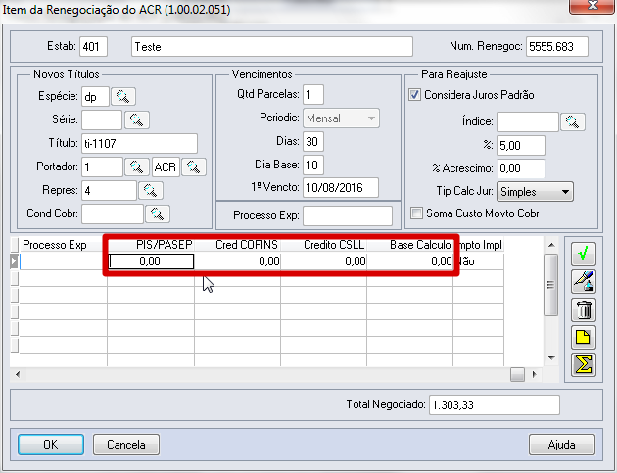The width and height of the screenshot is (617, 473).
Task: Click Base Calculo column header
Action: tap(410, 245)
